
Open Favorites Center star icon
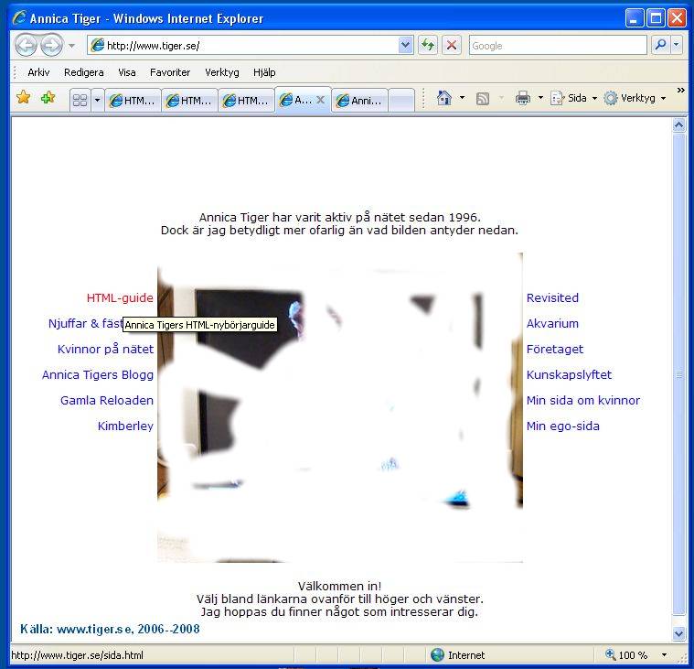pyautogui.click(x=24, y=98)
